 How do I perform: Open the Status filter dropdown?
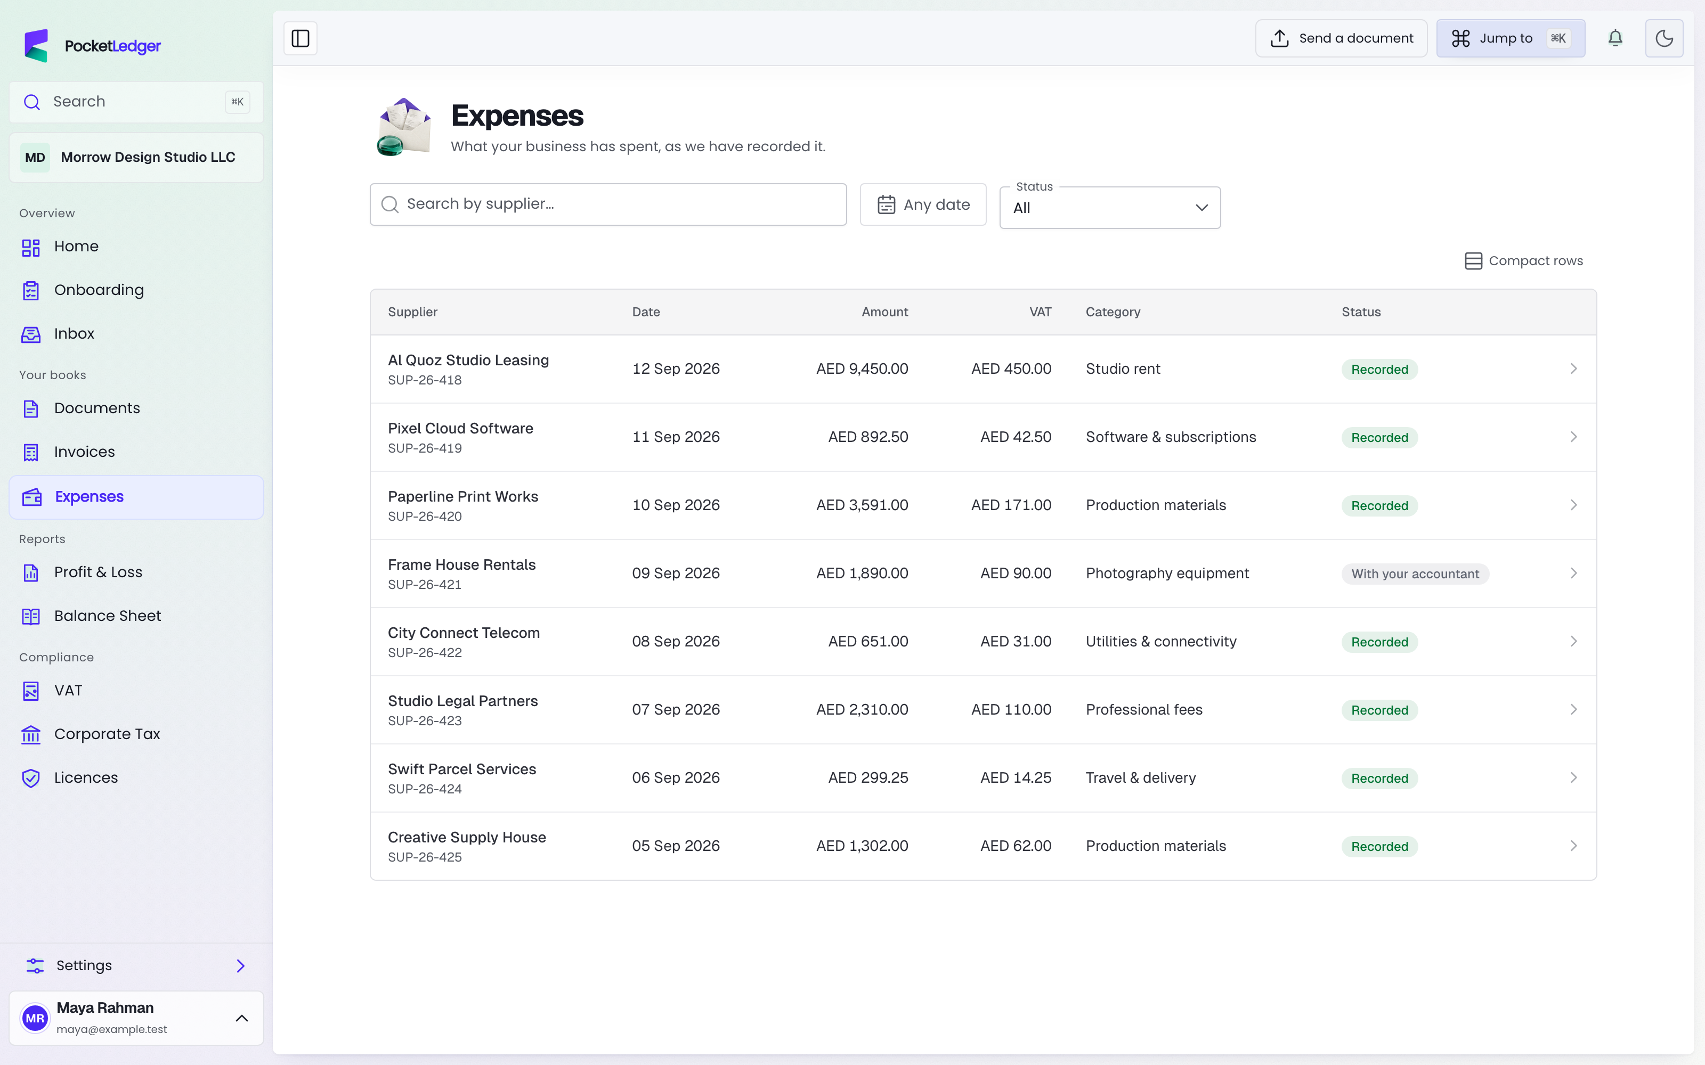[x=1110, y=208]
